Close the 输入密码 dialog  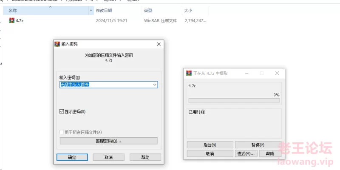tap(159, 44)
